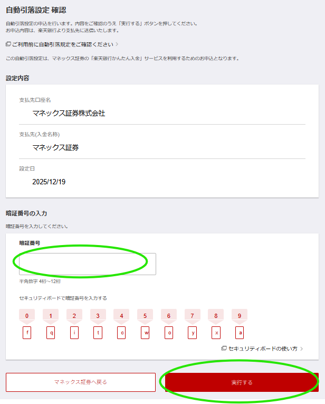Click new-window icon beside セキュリティボードの使い方
Image resolution: width=325 pixels, height=404 pixels.
point(224,349)
